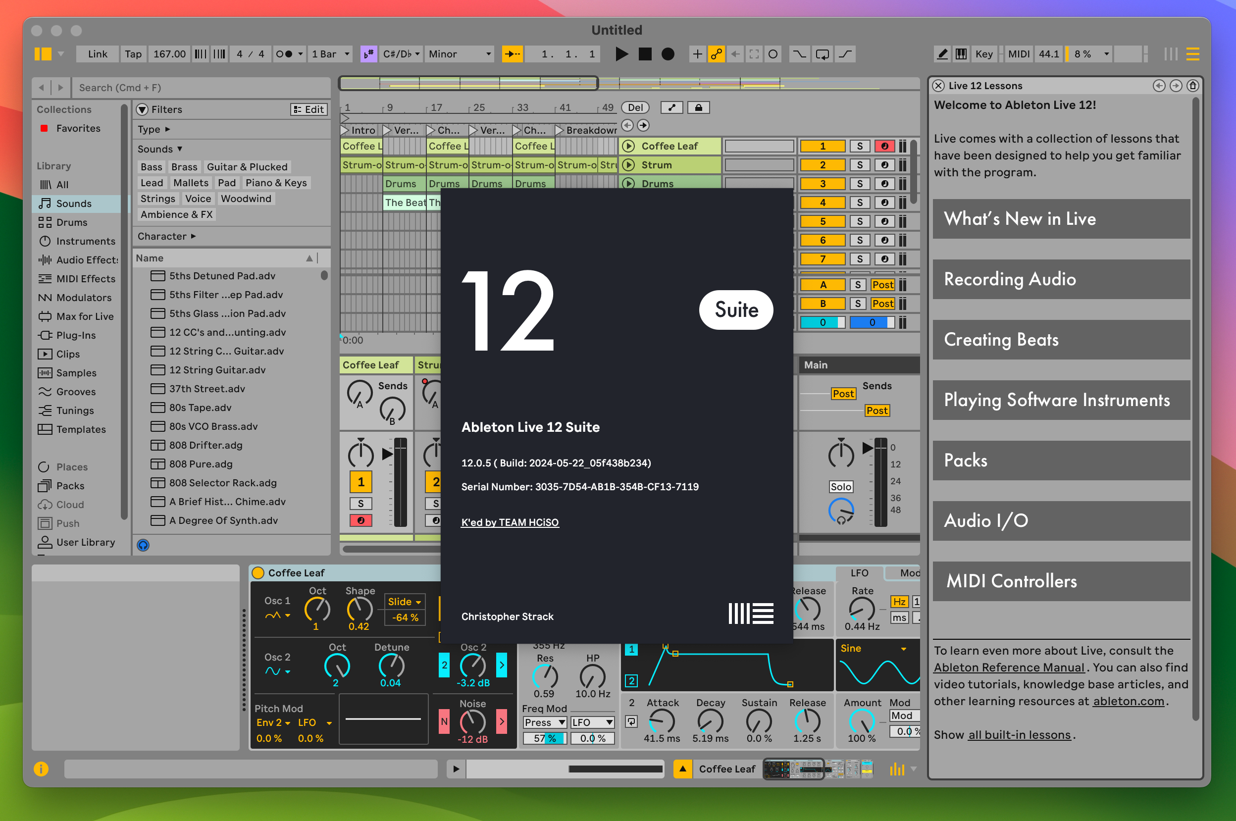Toggle the metronome icon
1236x821 pixels.
[284, 54]
